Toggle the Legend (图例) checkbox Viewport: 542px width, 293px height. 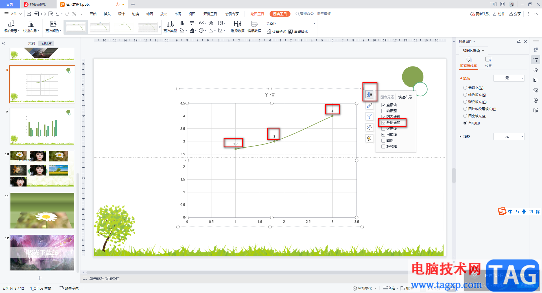click(x=383, y=141)
